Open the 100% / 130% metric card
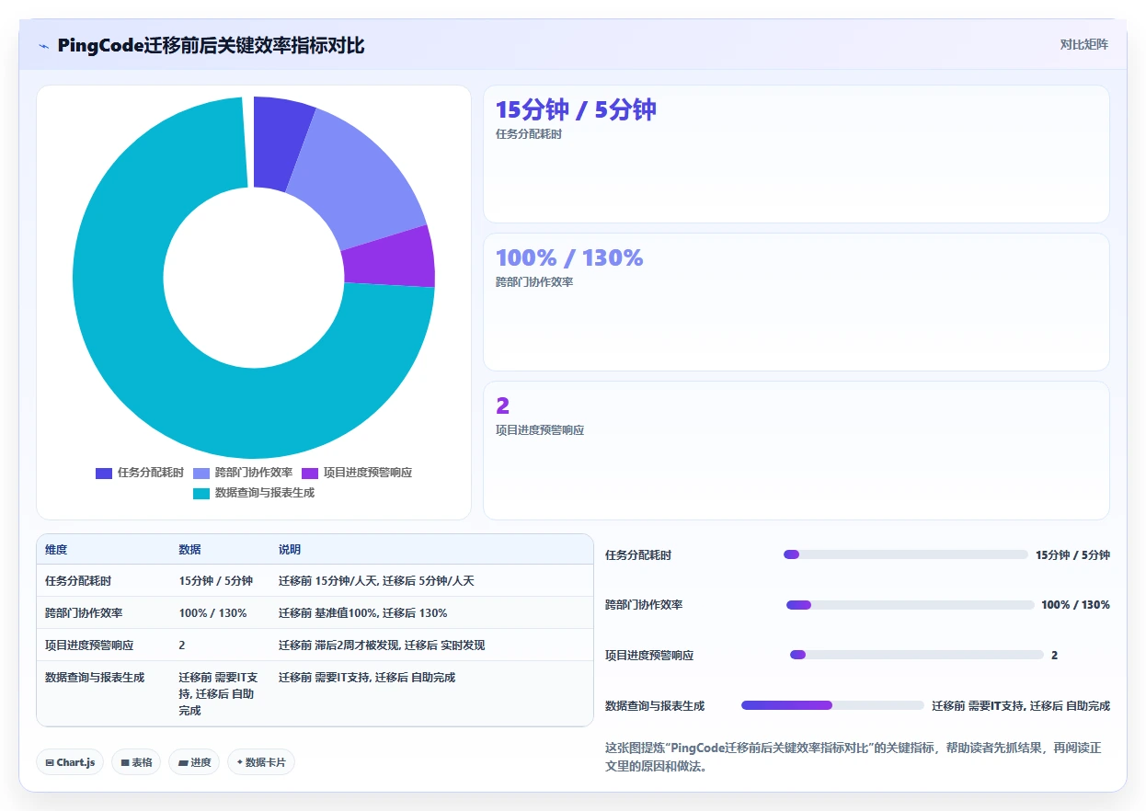 [x=796, y=302]
